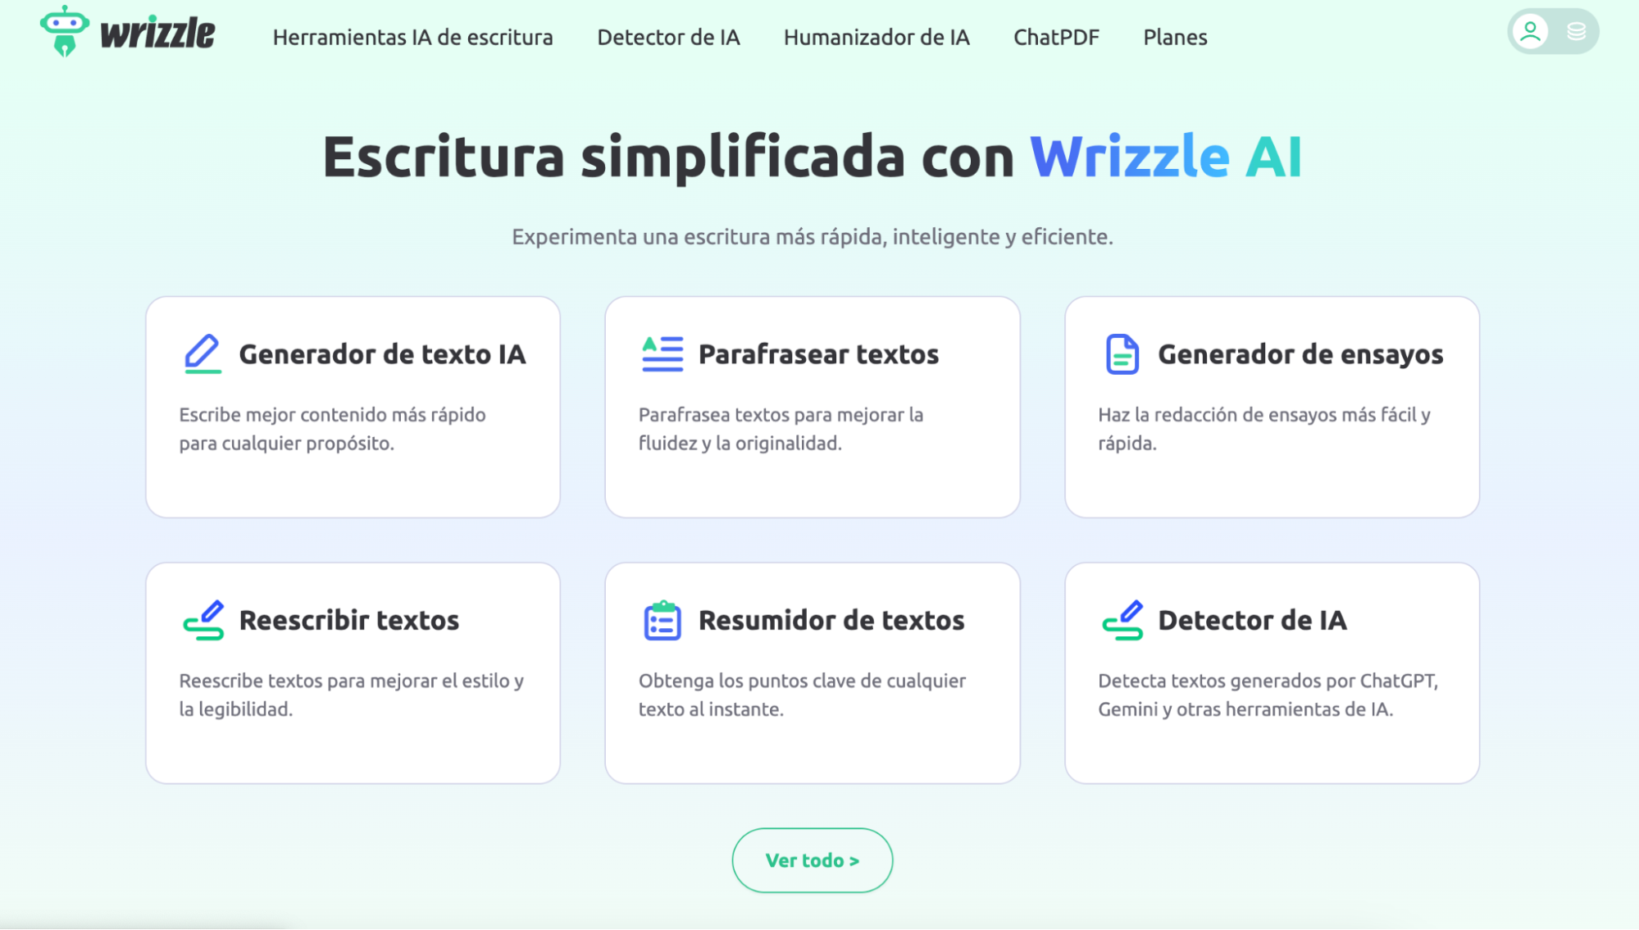Image resolution: width=1639 pixels, height=930 pixels.
Task: Open the user profile avatar icon
Action: pyautogui.click(x=1530, y=32)
